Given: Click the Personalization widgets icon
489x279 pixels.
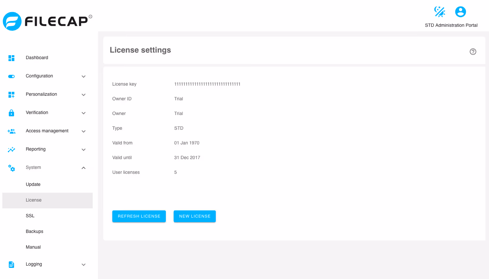Looking at the screenshot, I should point(11,95).
